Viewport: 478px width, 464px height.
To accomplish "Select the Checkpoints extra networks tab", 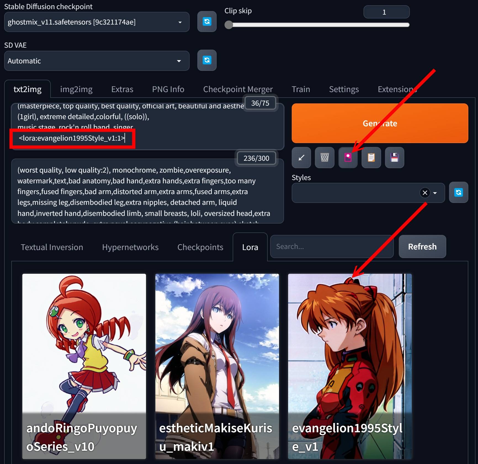I will 200,247.
